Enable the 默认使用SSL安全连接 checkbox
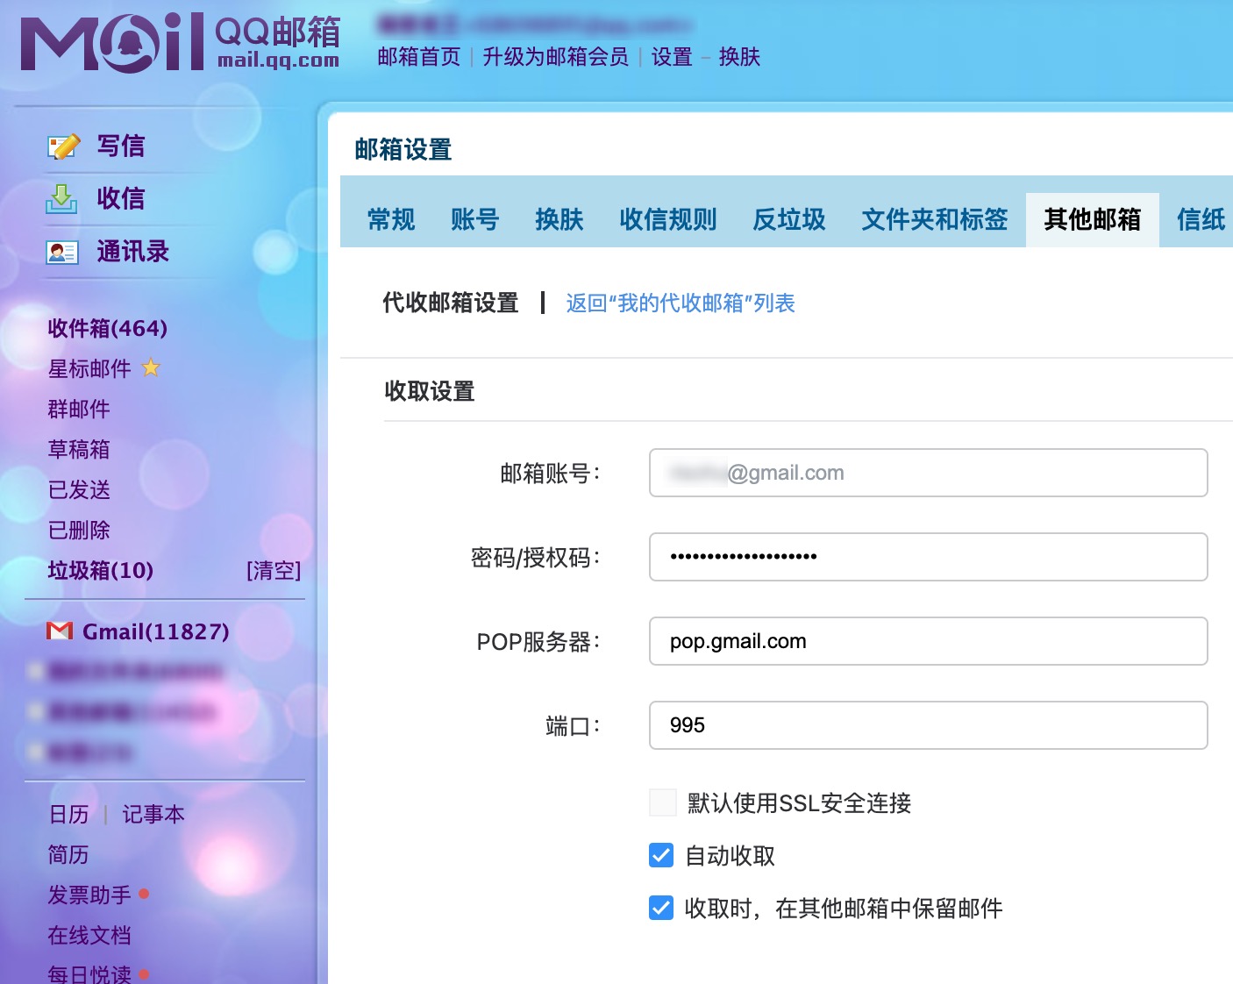The width and height of the screenshot is (1233, 984). [x=662, y=802]
